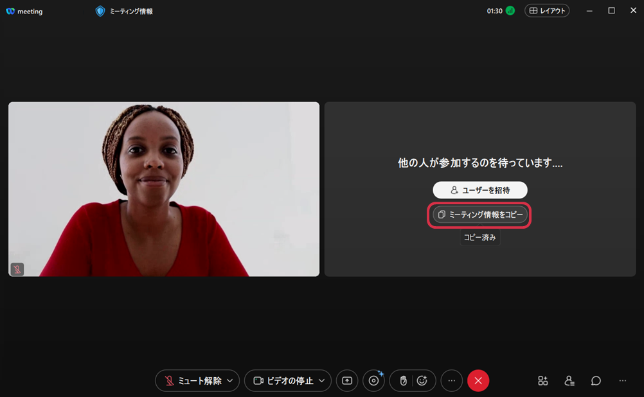Toggle microphone with ミュート解除 button
The width and height of the screenshot is (644, 397).
pos(192,381)
